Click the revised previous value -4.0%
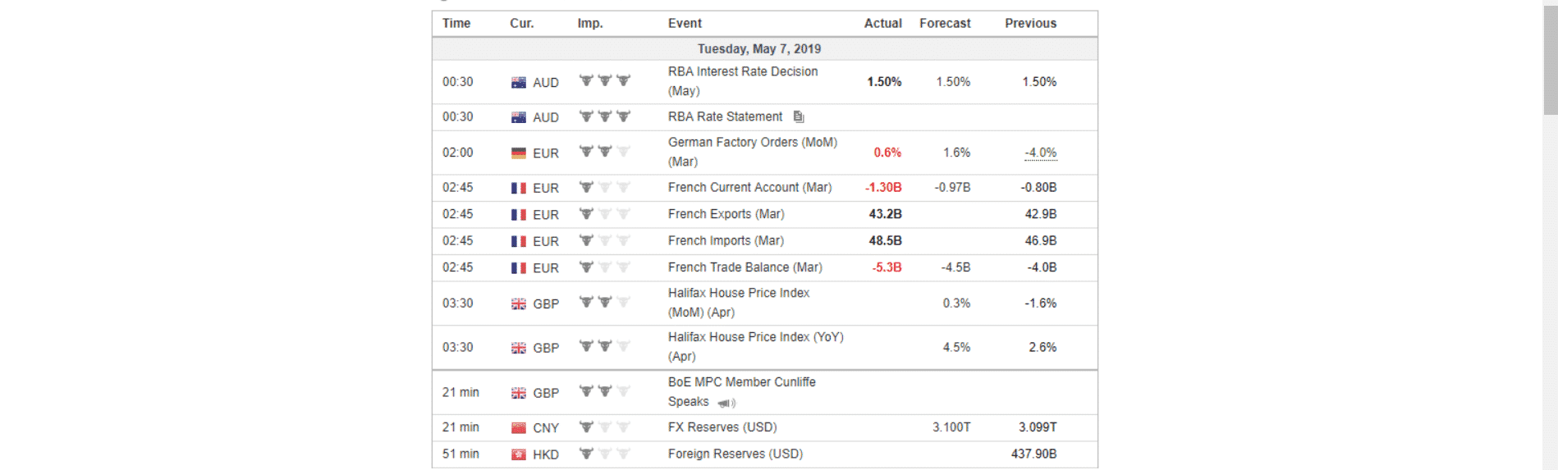 click(1041, 153)
